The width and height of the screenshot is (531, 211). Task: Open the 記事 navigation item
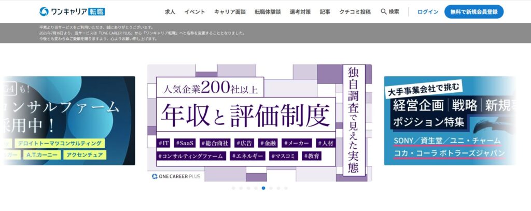click(325, 12)
